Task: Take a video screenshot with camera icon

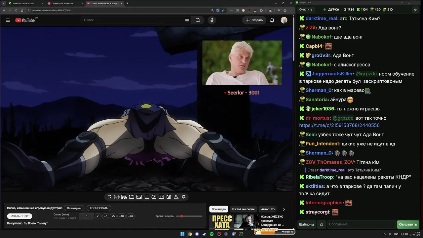Action: [x=169, y=197]
